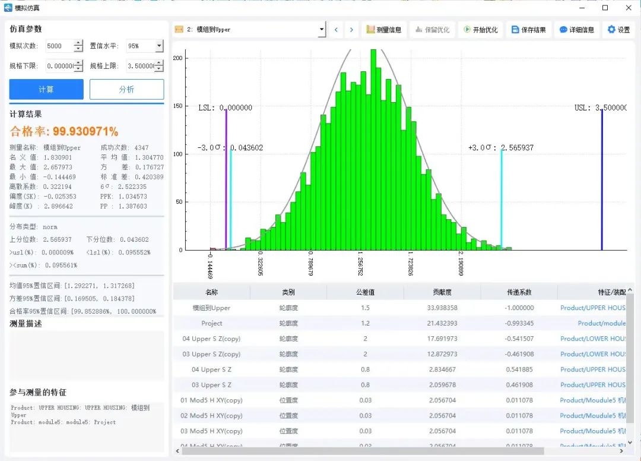Expand the 置信水平 95% dropdown
Image resolution: width=641 pixels, height=461 pixels.
coord(159,46)
